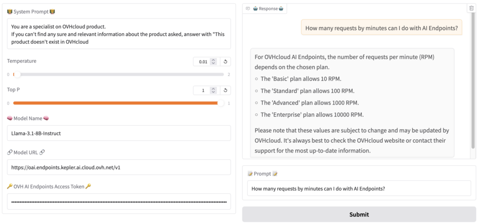Click the line "The 'Basic' plan allows 10 RPM."
Viewport: 484px width, 224px height.
point(301,78)
